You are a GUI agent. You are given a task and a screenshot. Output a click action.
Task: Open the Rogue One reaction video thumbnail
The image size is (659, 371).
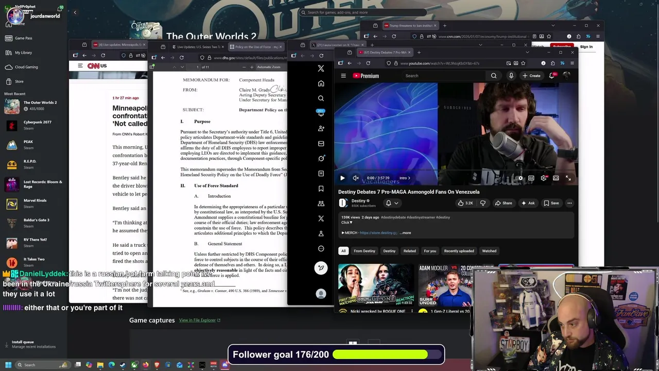(376, 285)
